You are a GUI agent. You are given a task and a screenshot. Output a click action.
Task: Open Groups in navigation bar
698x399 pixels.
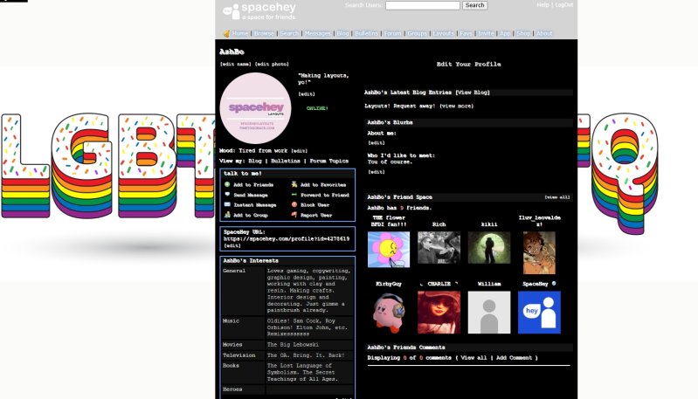pyautogui.click(x=417, y=33)
